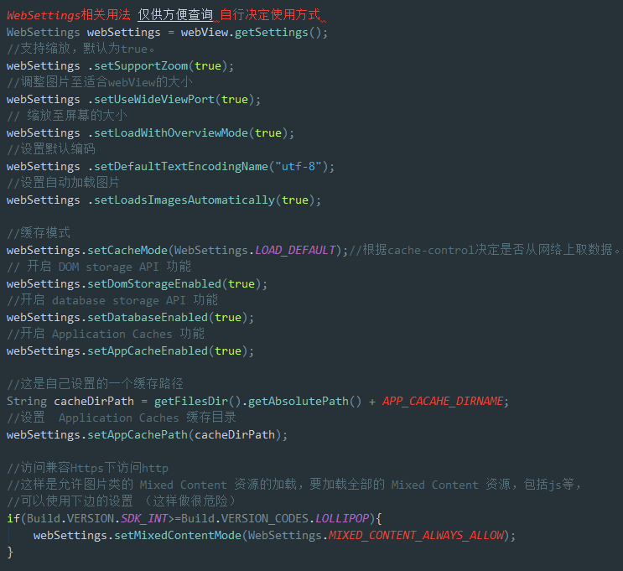Click the red WebSettings相关用法 heading

[69, 15]
